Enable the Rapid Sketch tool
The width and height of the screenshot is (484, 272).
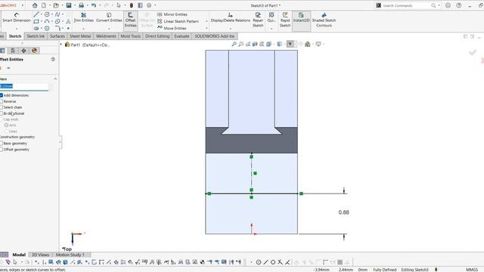285,20
